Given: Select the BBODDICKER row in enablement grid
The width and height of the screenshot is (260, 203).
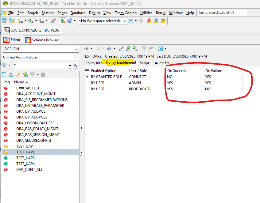Looking at the screenshot, I should (x=166, y=89).
